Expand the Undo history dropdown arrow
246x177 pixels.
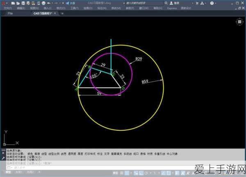(x=52, y=3)
